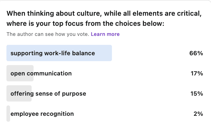Viewport: 211px width, 129px height.
Task: Click the thin gray bar beside employee recognition
Action: click(8, 114)
